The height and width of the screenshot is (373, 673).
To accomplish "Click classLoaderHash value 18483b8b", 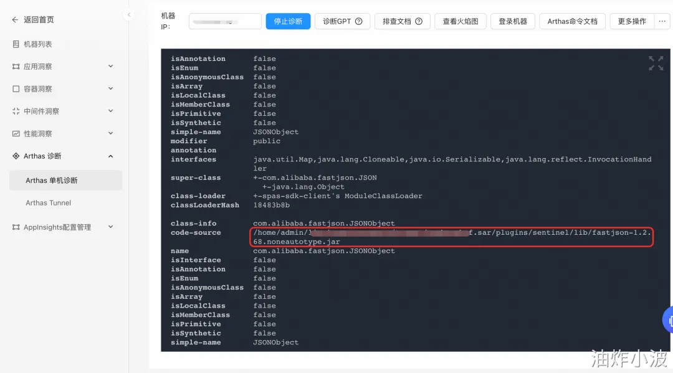I will [x=271, y=205].
